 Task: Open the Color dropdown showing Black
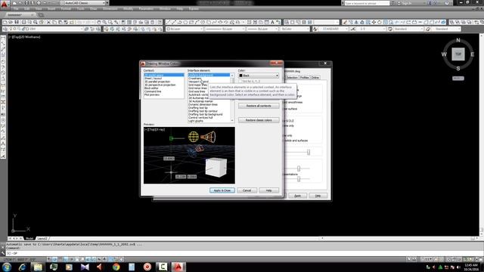(259, 76)
